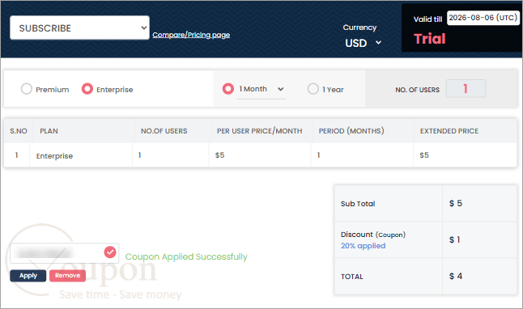Click the Discount amount $ 1
Image resolution: width=523 pixels, height=309 pixels.
(454, 239)
